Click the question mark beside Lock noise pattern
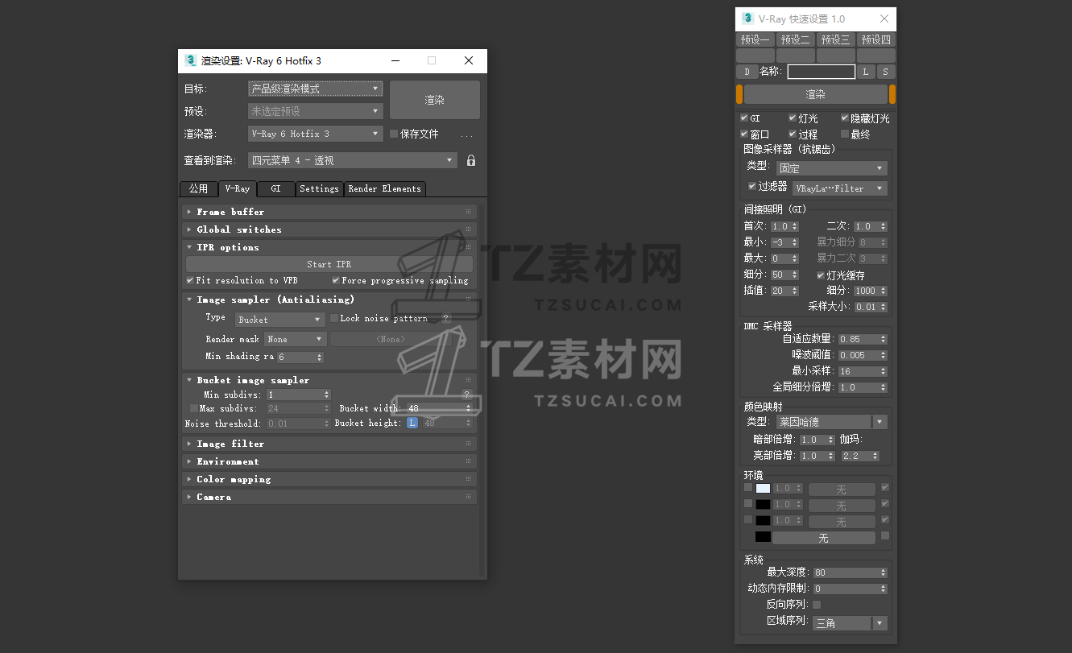The image size is (1072, 653). point(445,319)
